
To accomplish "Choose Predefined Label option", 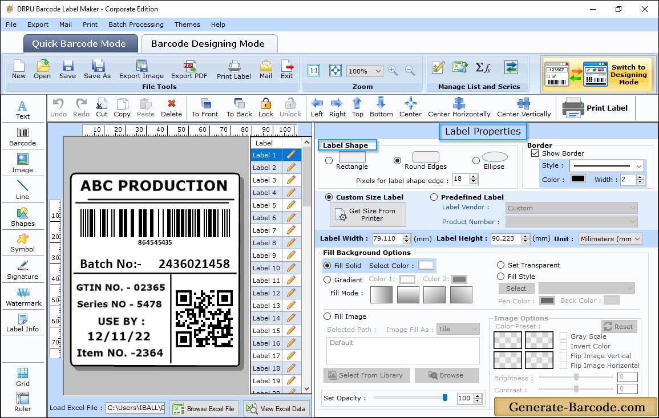I will (x=434, y=197).
